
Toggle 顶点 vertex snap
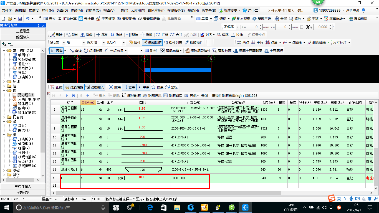point(157,87)
